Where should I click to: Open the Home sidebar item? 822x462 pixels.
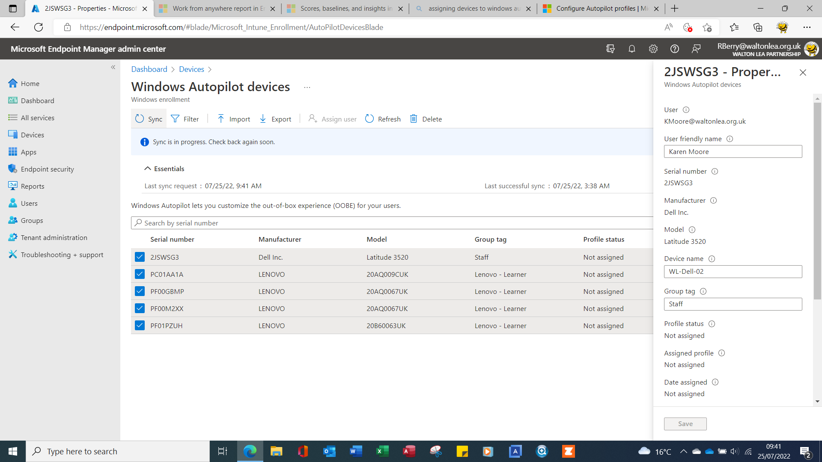[x=30, y=83]
